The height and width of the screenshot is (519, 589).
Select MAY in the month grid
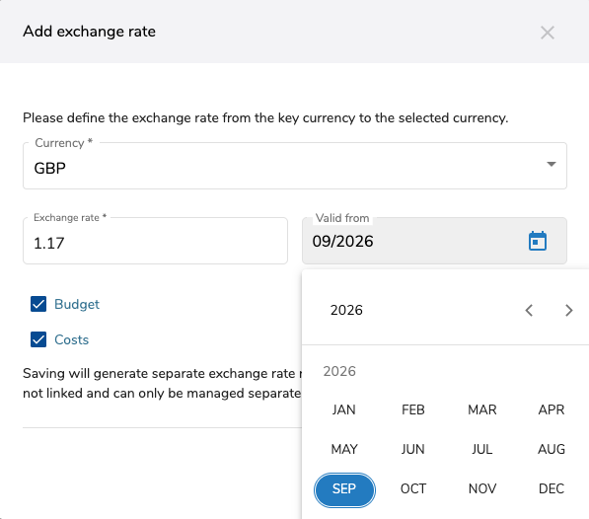[344, 449]
